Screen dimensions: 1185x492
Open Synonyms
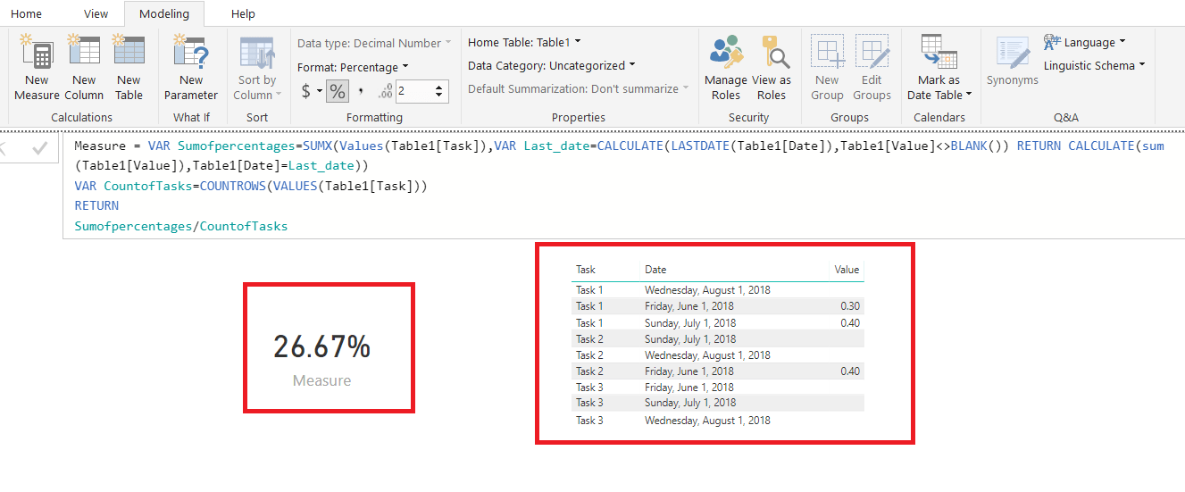tap(1013, 63)
